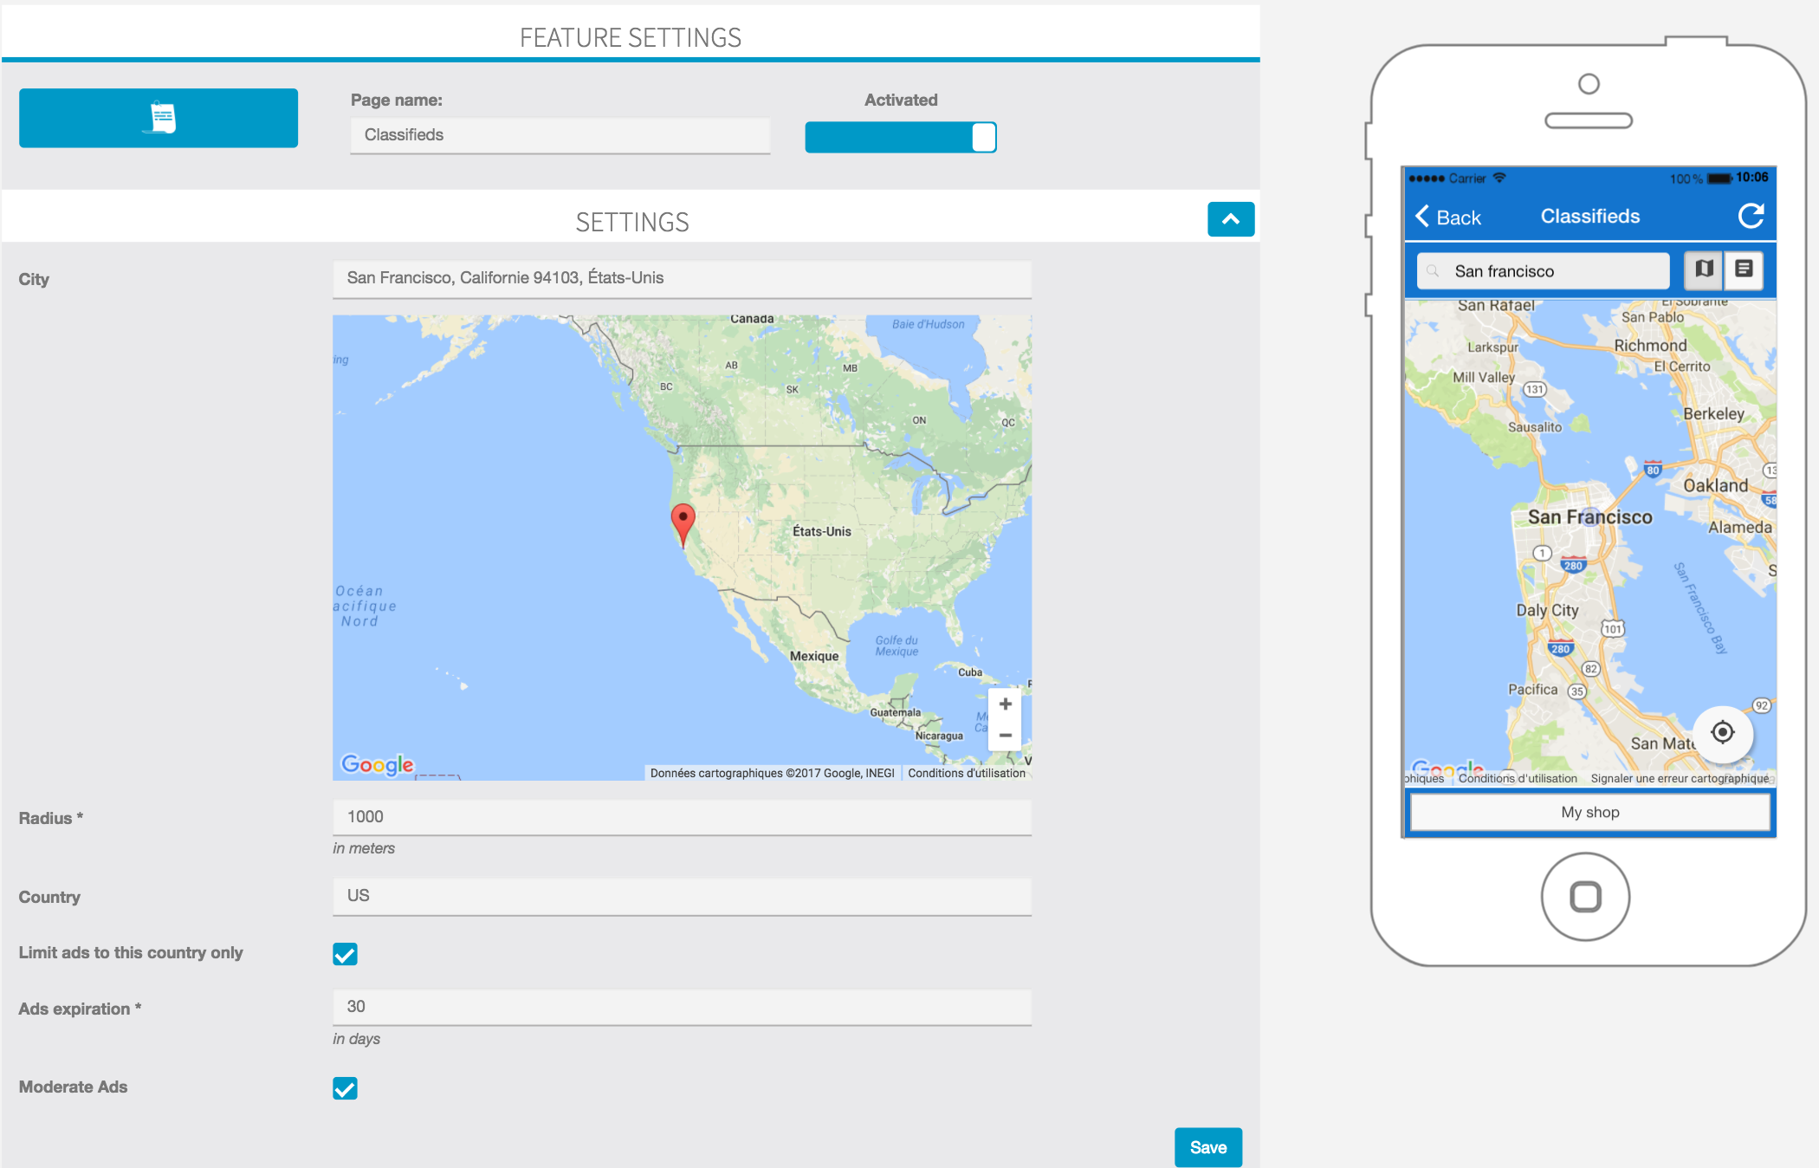Zoom out on the settings map
This screenshot has height=1168, width=1819.
1005,735
